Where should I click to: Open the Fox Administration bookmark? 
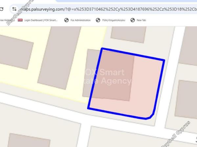point(77,20)
